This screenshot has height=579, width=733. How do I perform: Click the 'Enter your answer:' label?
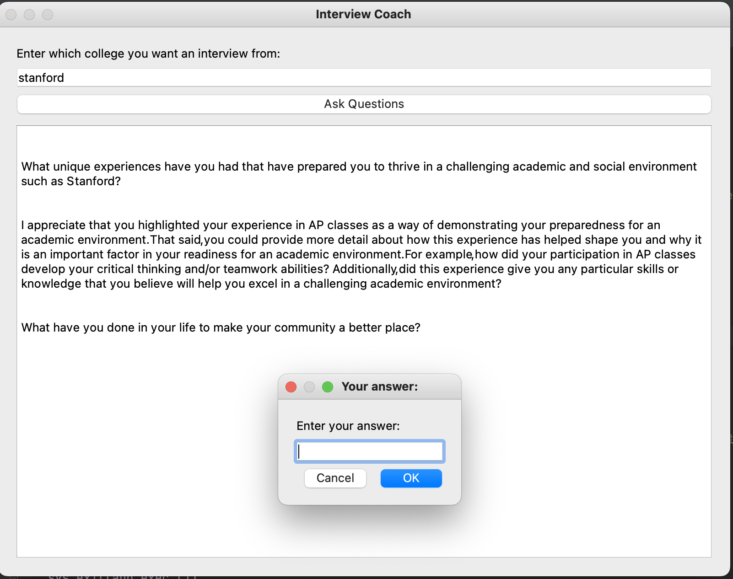click(x=348, y=426)
